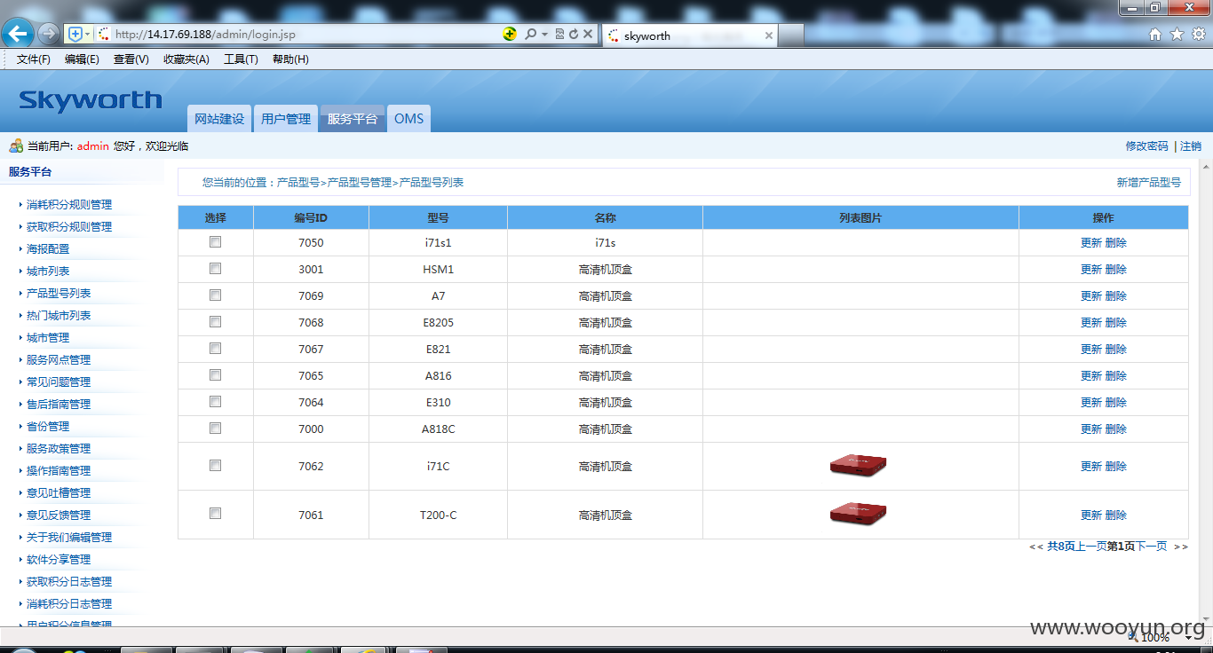Click the 注销 logout link
The image size is (1213, 653).
[1191, 146]
